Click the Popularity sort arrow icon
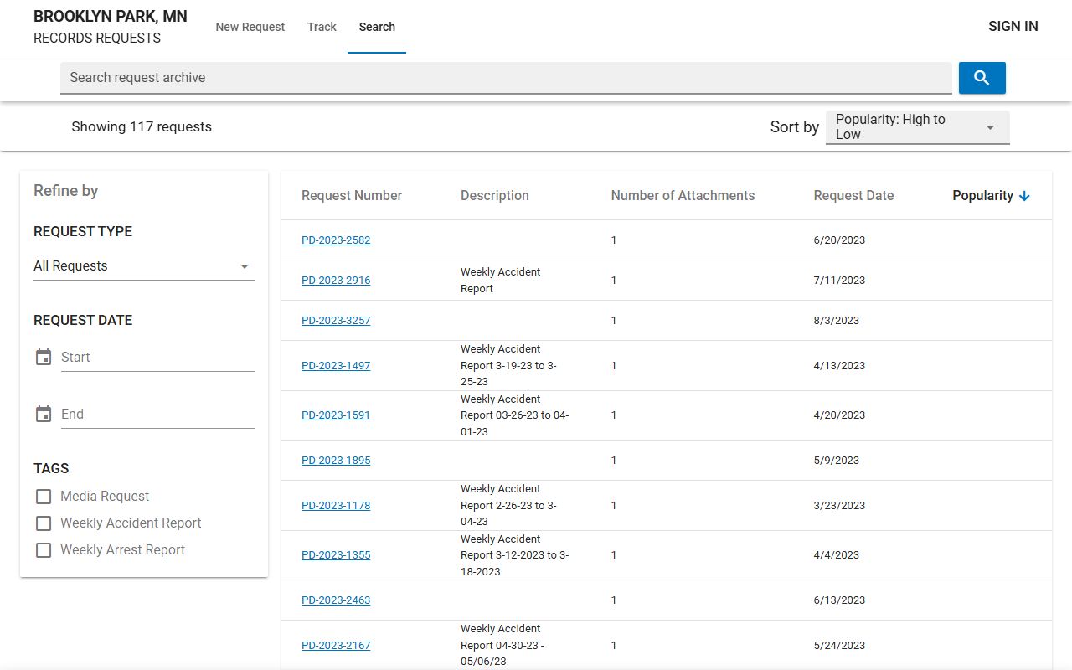Screen dimensions: 1072x670 point(1023,196)
